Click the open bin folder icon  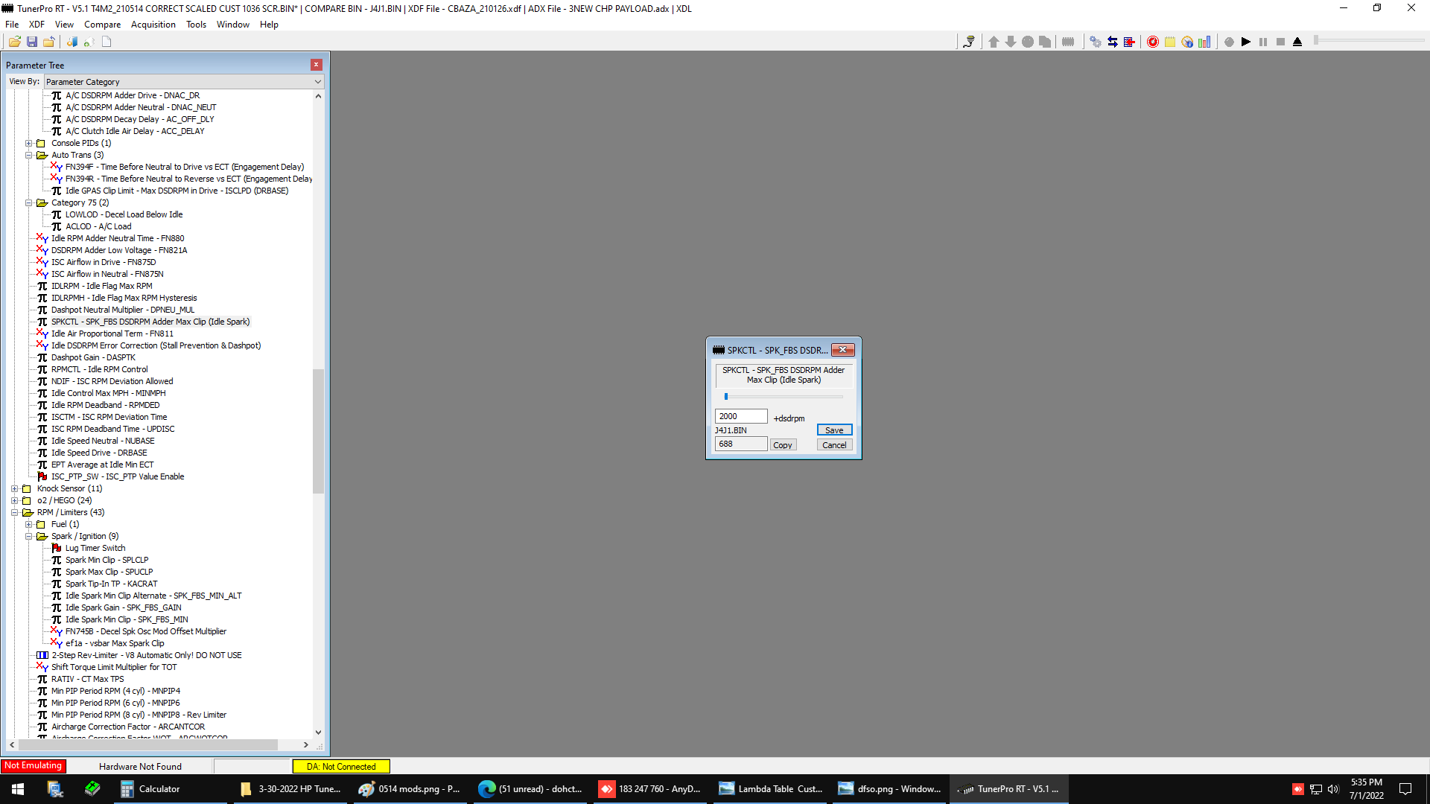click(14, 42)
